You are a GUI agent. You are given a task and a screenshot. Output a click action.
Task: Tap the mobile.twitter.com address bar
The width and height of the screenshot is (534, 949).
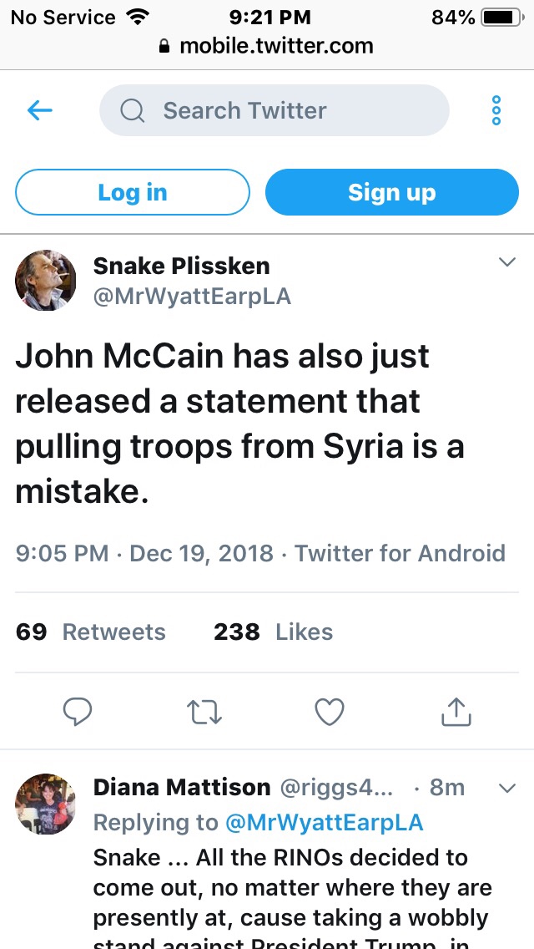pyautogui.click(x=276, y=47)
